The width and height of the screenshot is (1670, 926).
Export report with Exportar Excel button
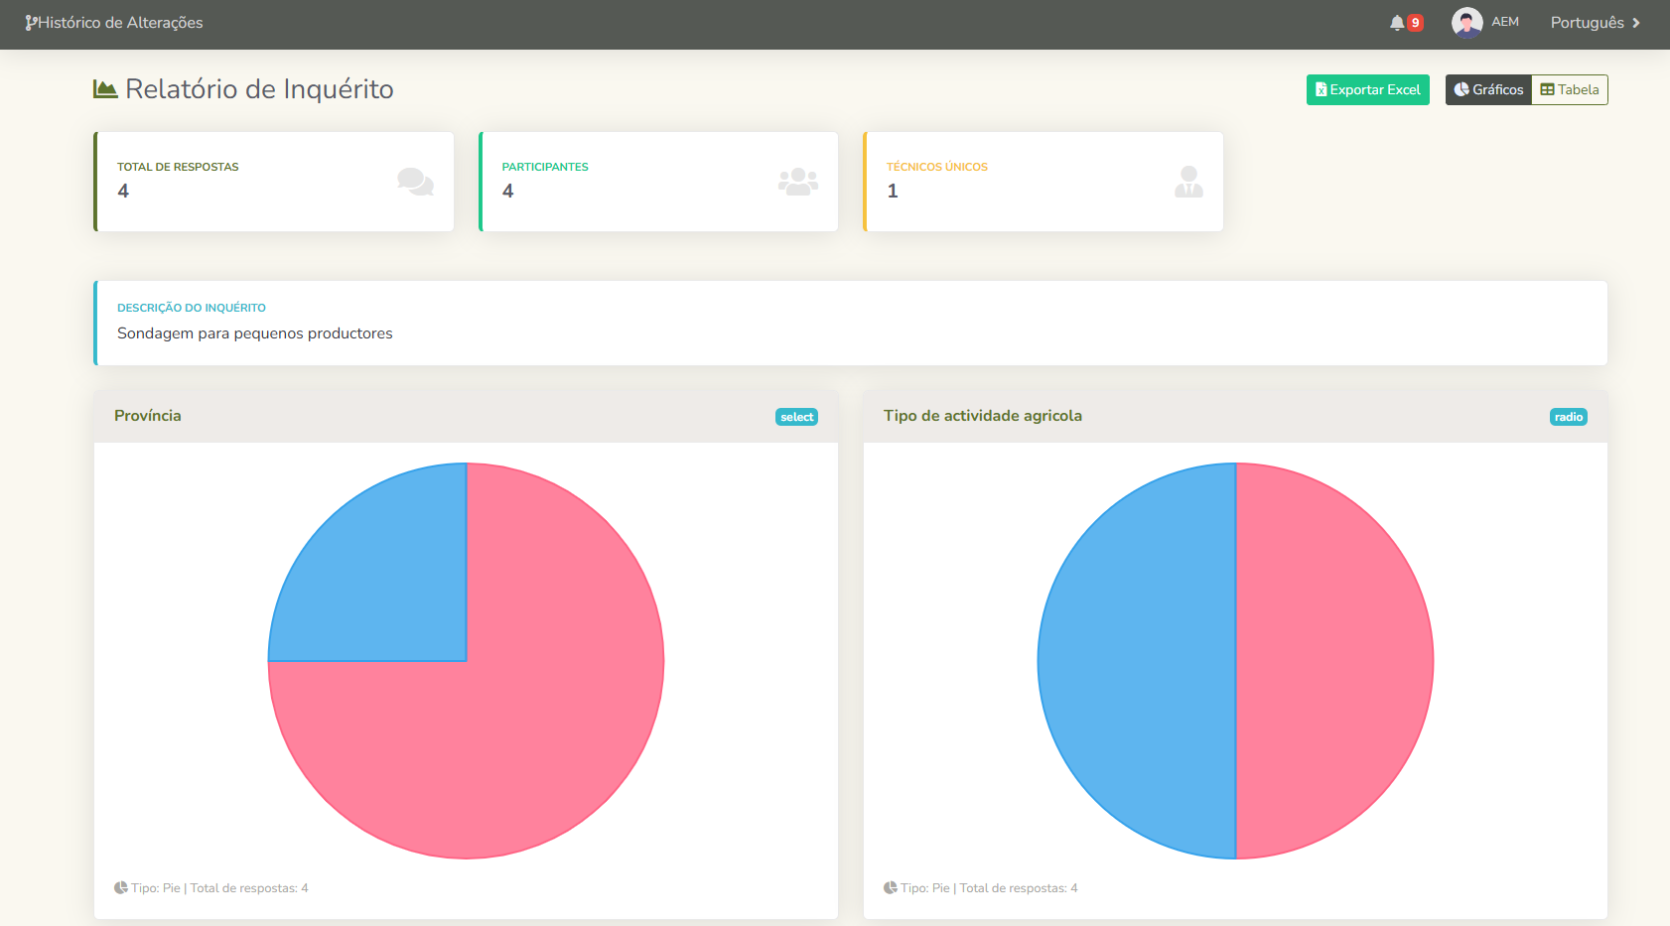(1367, 90)
